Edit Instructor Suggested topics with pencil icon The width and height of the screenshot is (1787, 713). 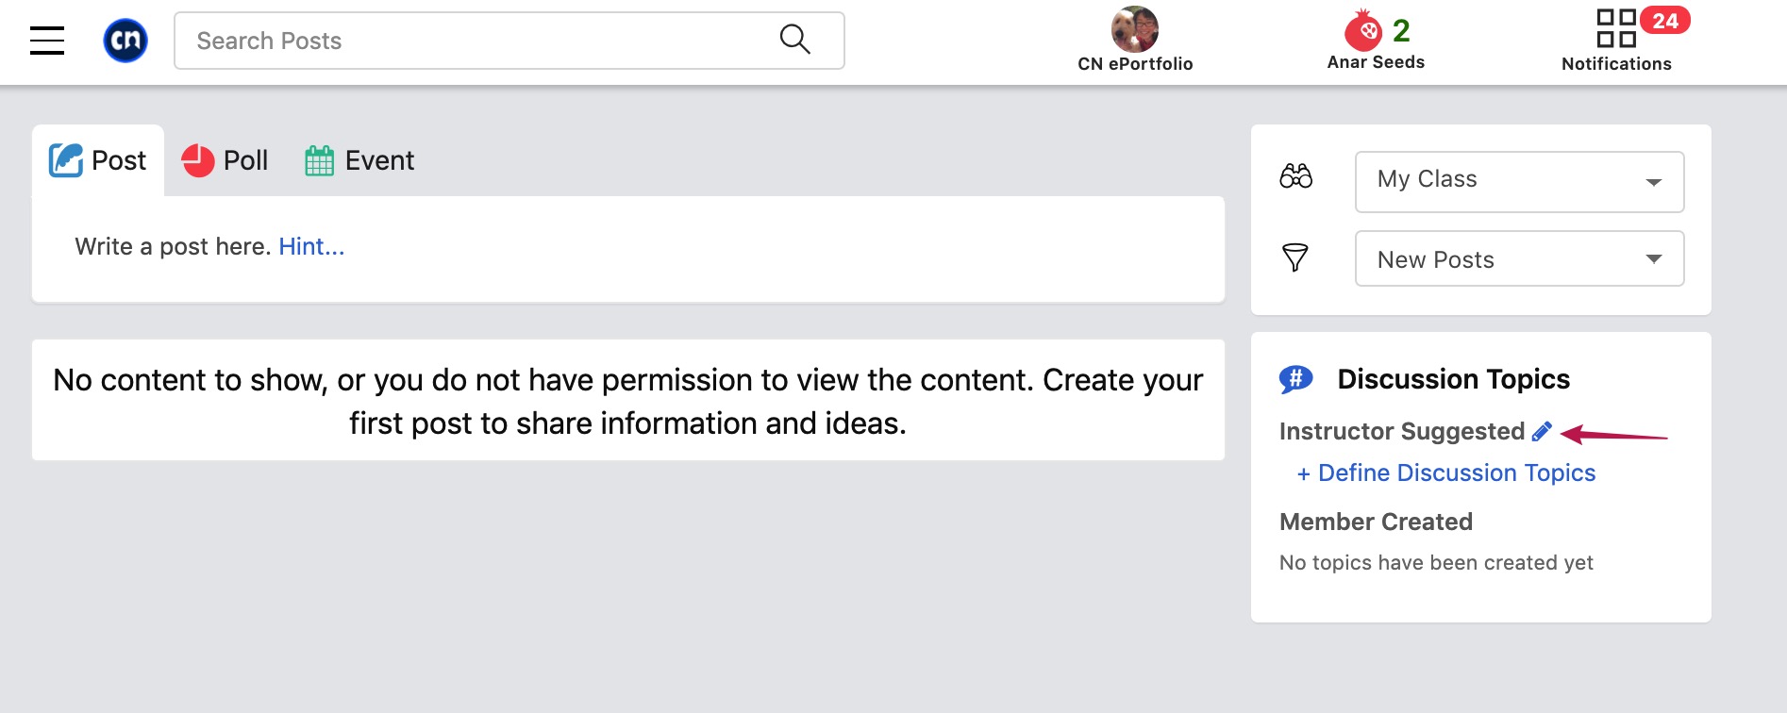[1542, 431]
